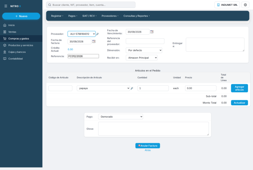Screen dimensions: 253x170
Task: Click the Referencia del proveedor field
Action: pos(145,41)
